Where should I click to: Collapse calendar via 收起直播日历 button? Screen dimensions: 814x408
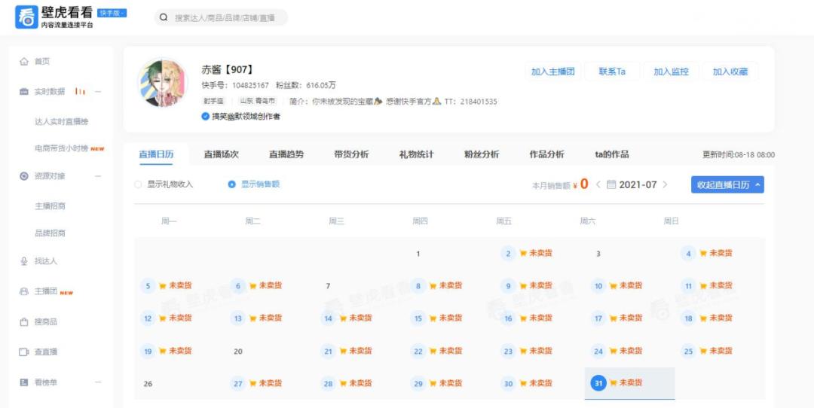coord(727,184)
